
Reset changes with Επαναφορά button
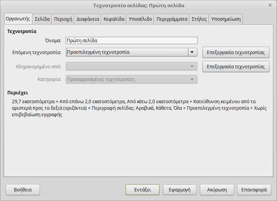[x=254, y=189]
